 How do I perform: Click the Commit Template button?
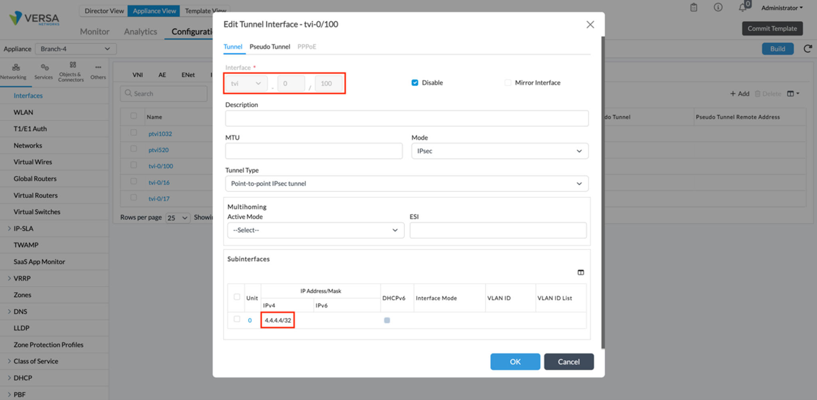click(x=772, y=28)
